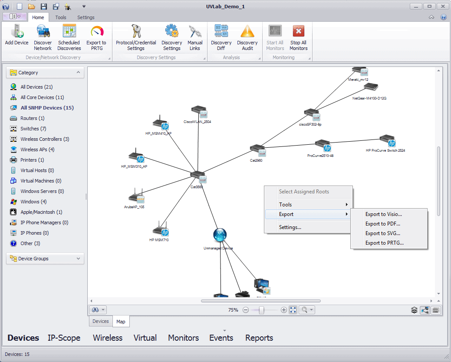Open the IP-Scope section
Image resolution: width=451 pixels, height=362 pixels.
point(64,338)
